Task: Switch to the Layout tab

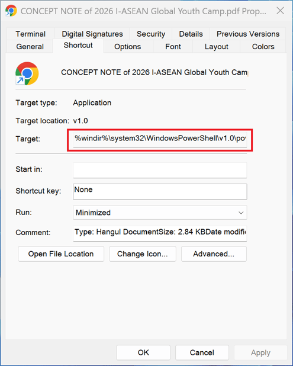Action: [217, 46]
